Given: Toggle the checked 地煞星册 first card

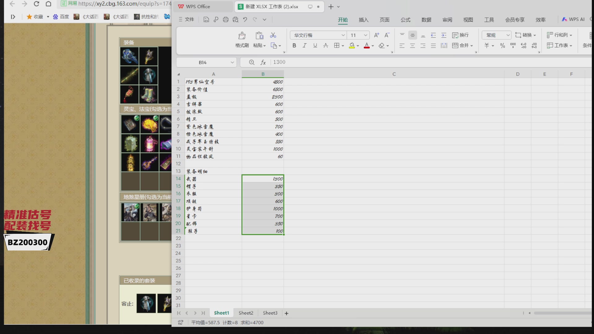Looking at the screenshot, I should [x=131, y=212].
